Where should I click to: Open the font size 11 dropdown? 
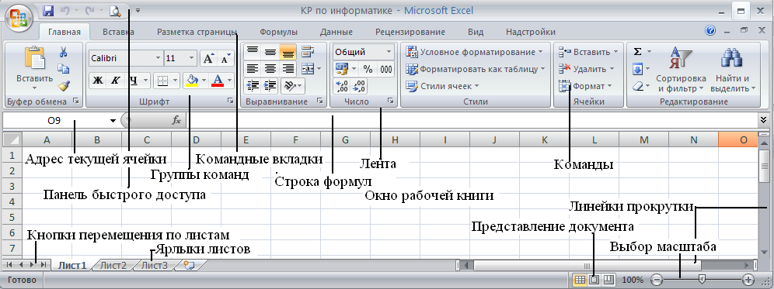tap(192, 58)
